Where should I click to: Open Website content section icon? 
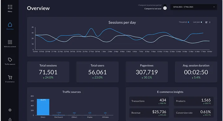(10, 42)
